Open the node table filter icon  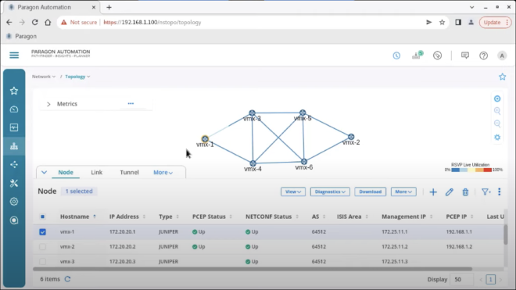tap(486, 192)
